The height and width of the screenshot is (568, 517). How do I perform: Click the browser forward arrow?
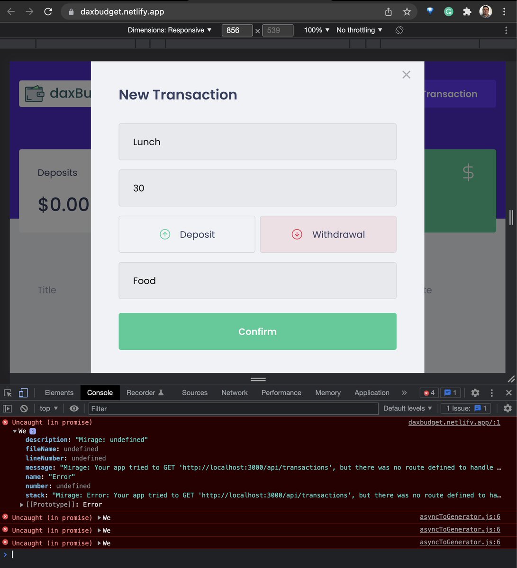(x=29, y=12)
